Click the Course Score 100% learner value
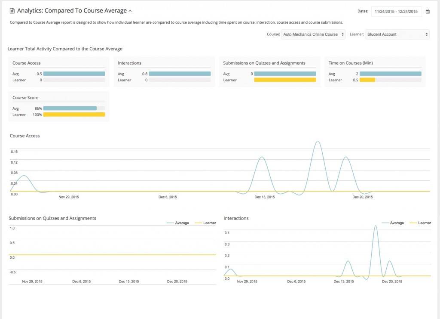Screen dimensions: 440x319 tap(37, 115)
